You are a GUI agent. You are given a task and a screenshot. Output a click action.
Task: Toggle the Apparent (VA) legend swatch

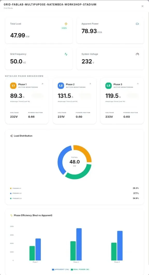click(x=53, y=269)
